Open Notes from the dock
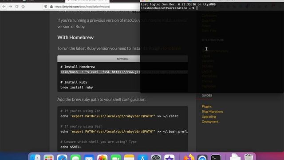284x160 pixels. (x=129, y=157)
